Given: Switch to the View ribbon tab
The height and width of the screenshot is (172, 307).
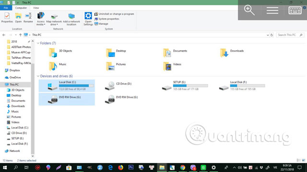Looking at the screenshot, I should coord(36,8).
